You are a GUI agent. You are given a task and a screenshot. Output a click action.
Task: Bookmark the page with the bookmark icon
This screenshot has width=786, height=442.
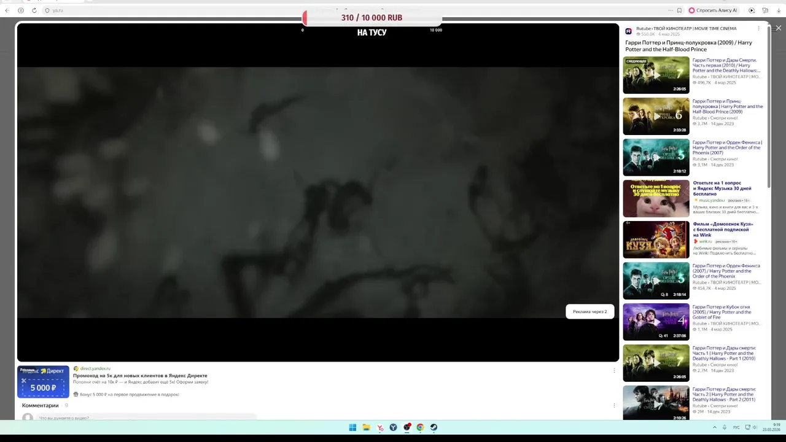679,10
